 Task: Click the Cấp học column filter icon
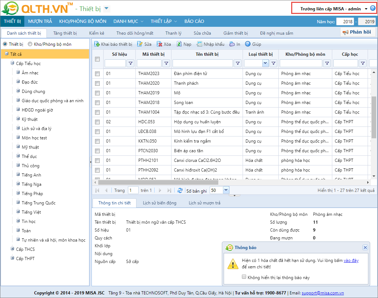[363, 63]
